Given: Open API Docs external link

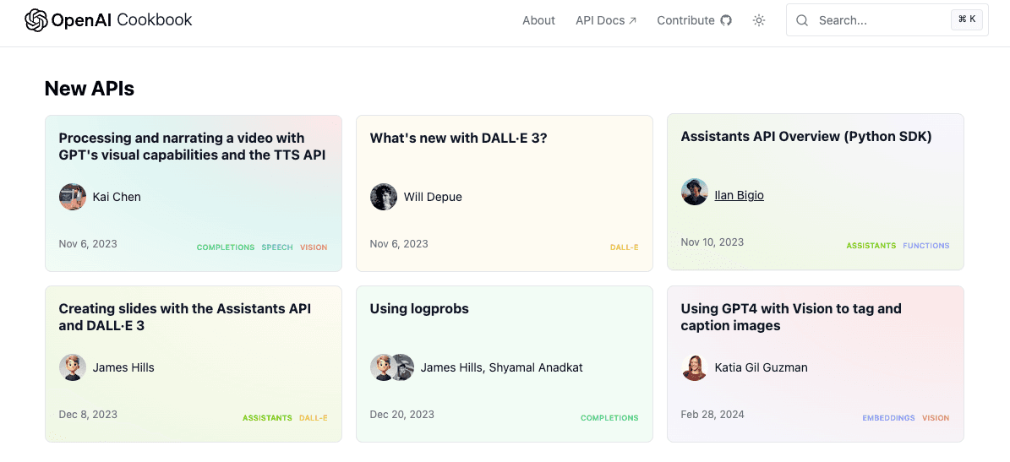Looking at the screenshot, I should point(605,20).
